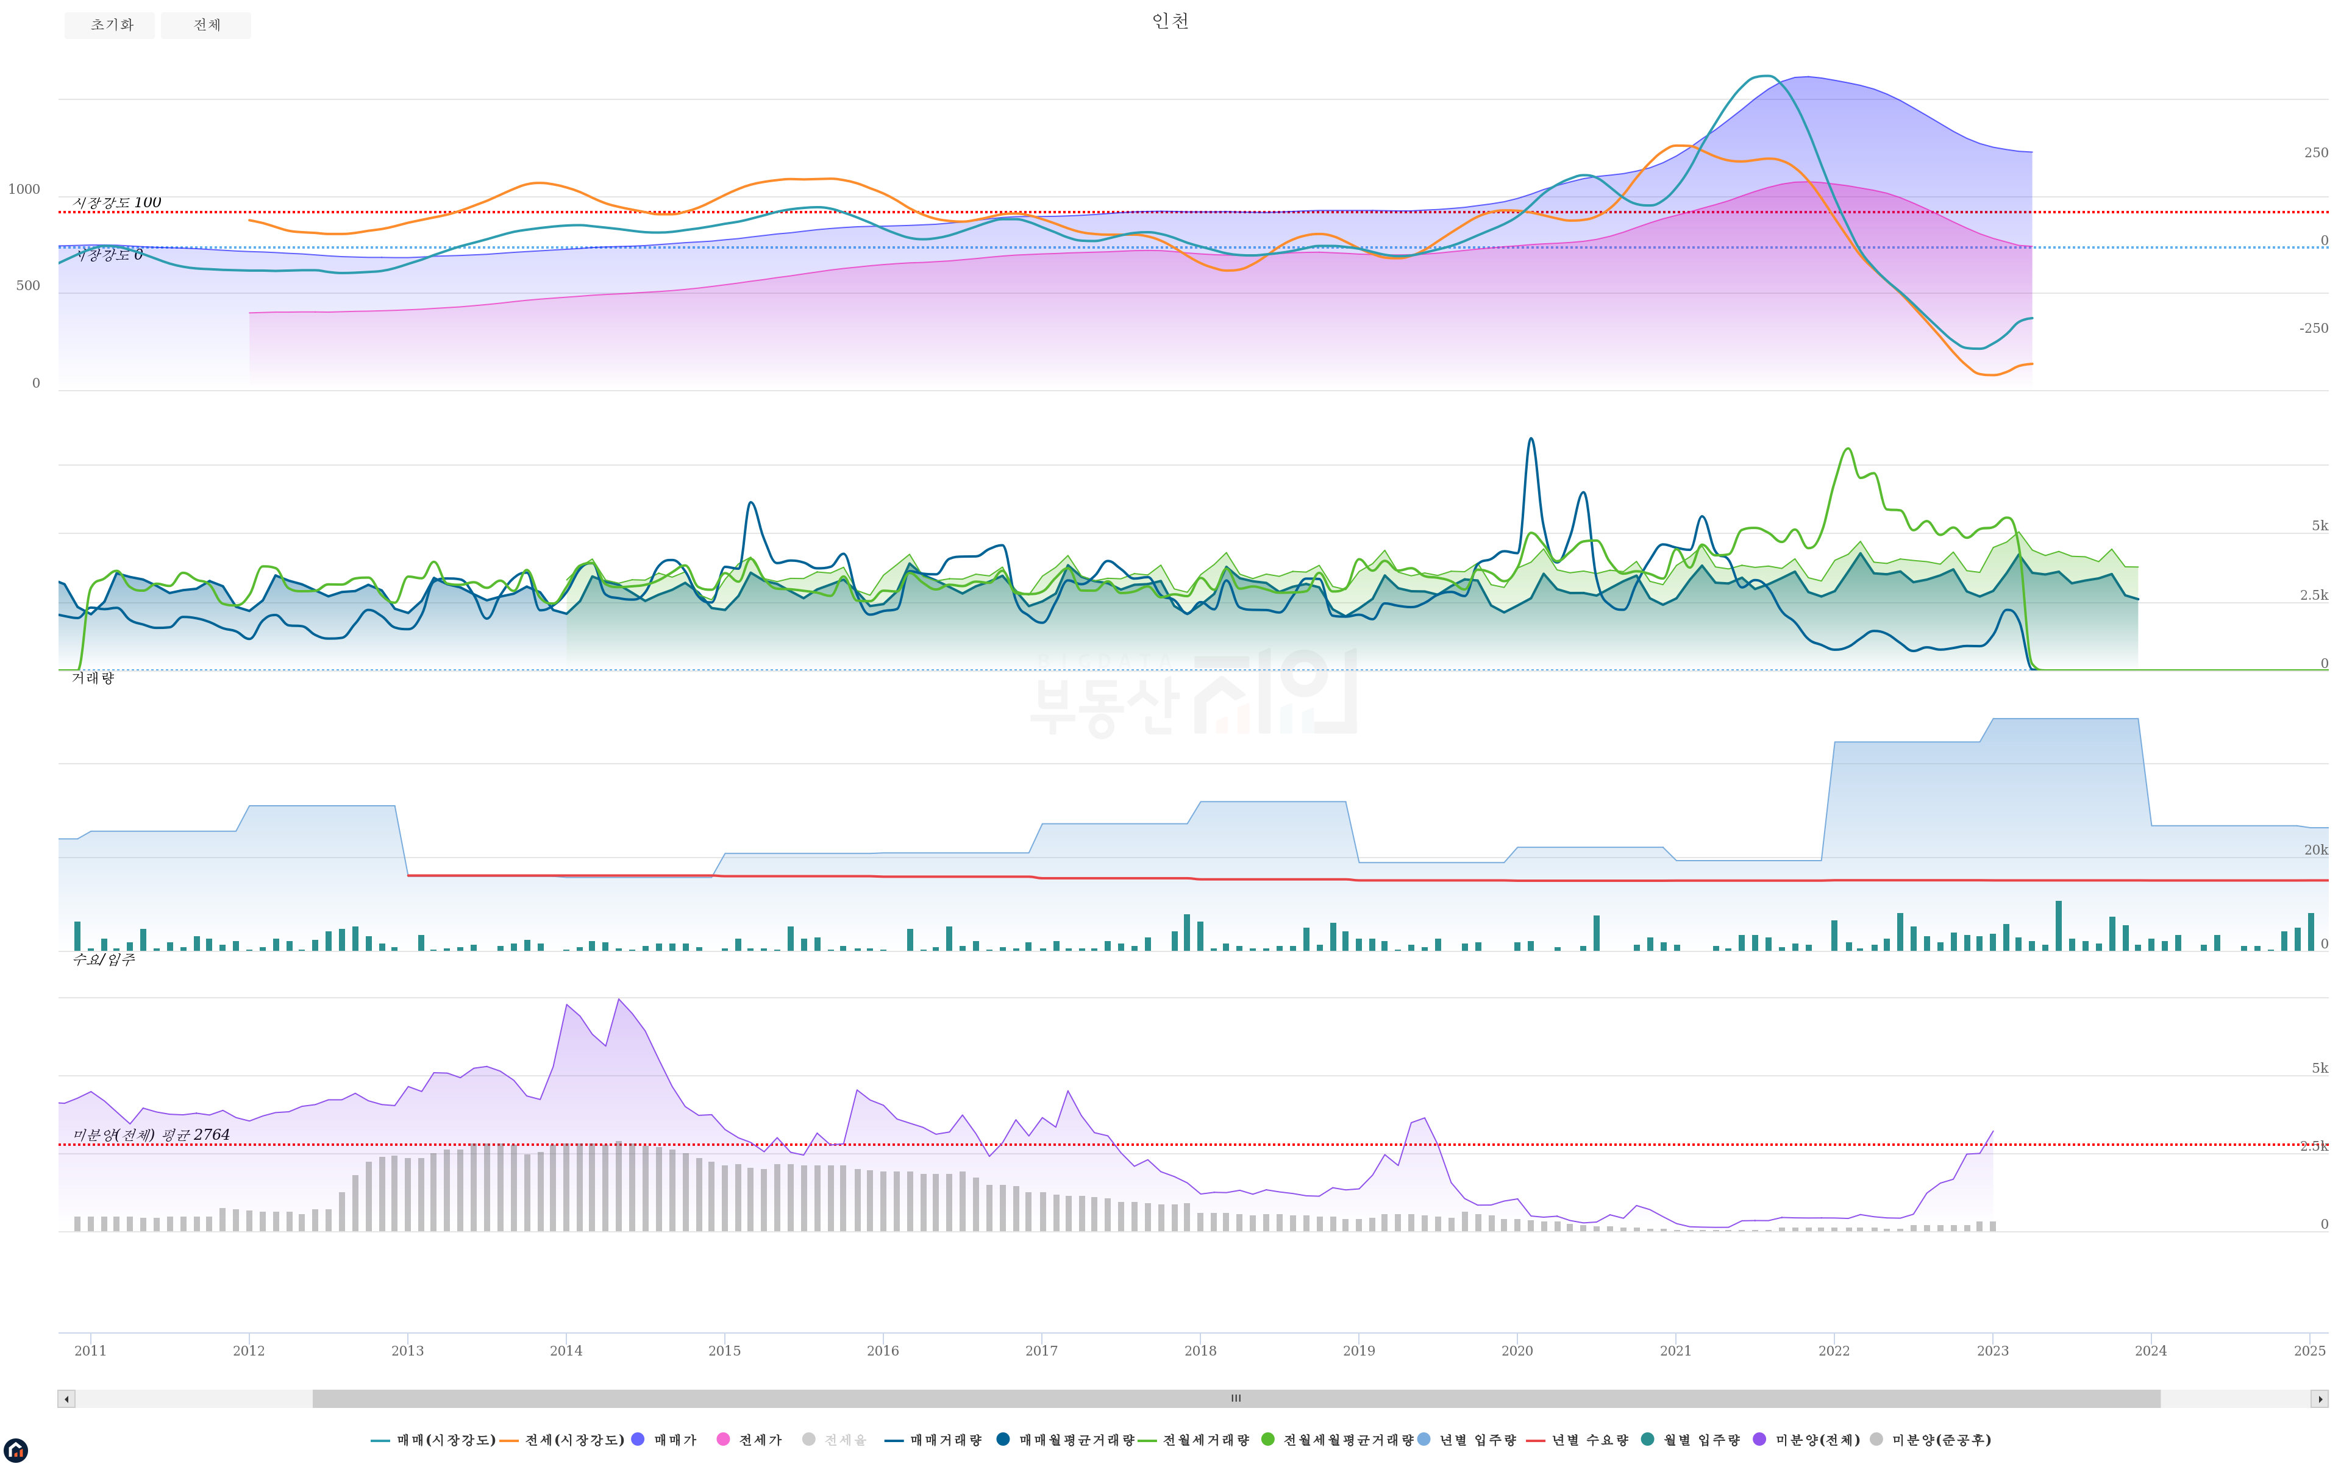Click the scrollbar left arrow
2341x1475 pixels.
(66, 1399)
